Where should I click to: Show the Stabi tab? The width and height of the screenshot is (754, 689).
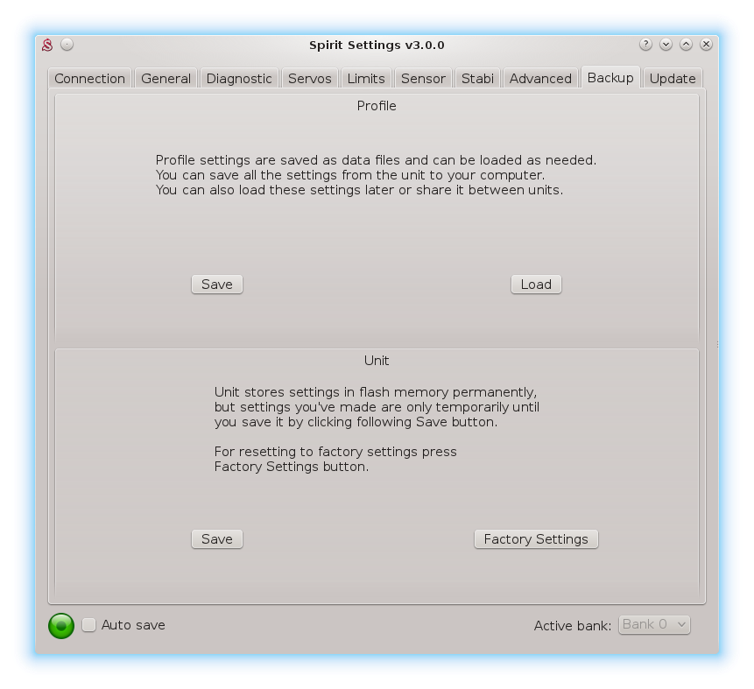pyautogui.click(x=477, y=79)
